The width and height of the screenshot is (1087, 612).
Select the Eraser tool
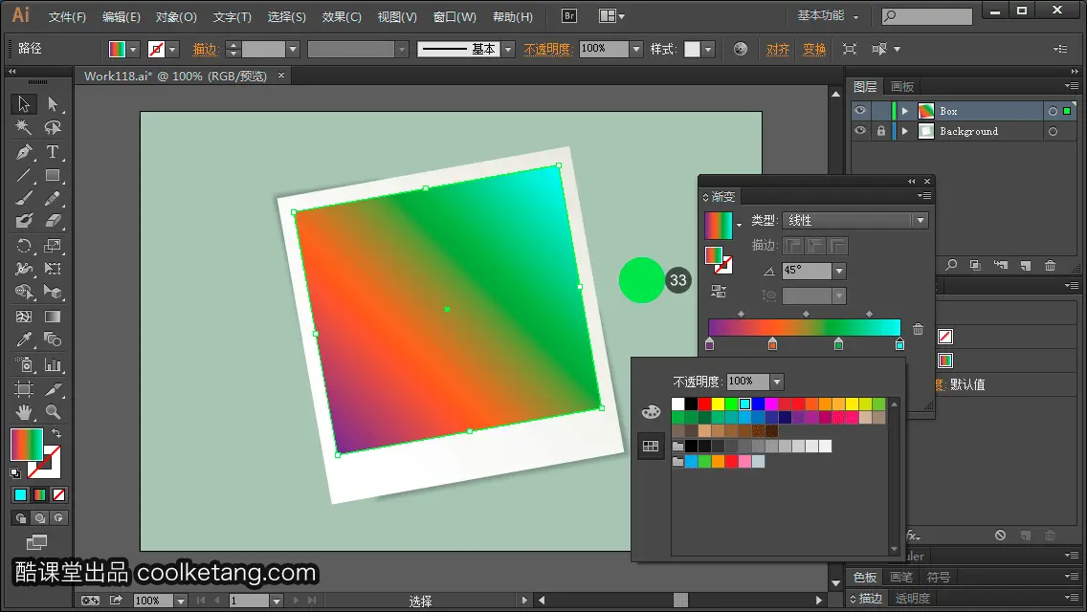coord(53,221)
